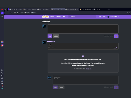Click the pink-orange sidebar app icon
Screen dimensions: 131x98
tap(2, 45)
